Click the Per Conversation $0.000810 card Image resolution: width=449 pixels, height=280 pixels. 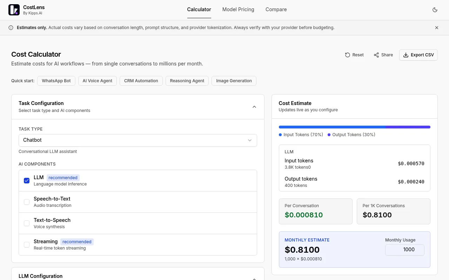coord(316,211)
